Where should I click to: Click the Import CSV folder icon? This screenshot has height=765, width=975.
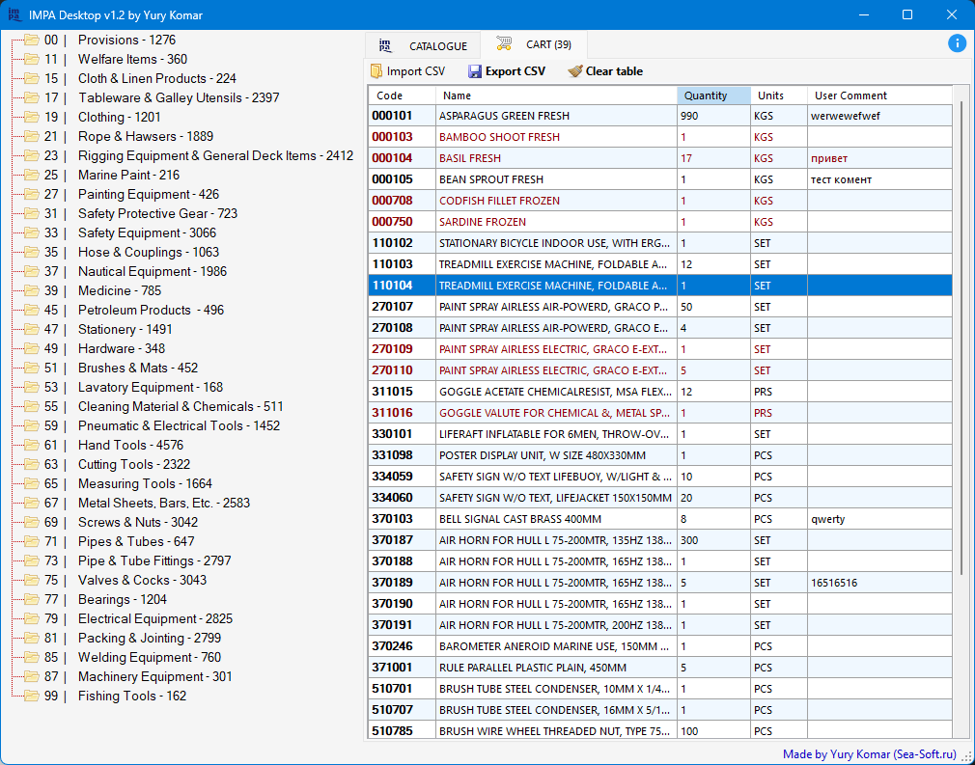tap(376, 71)
